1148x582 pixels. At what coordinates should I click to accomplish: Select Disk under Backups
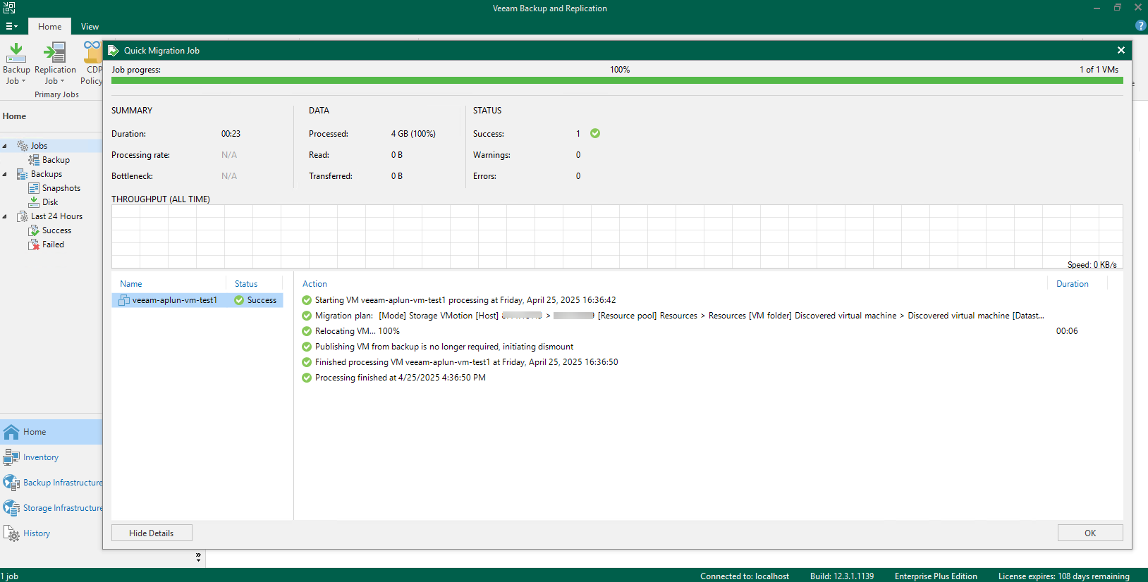pyautogui.click(x=50, y=202)
